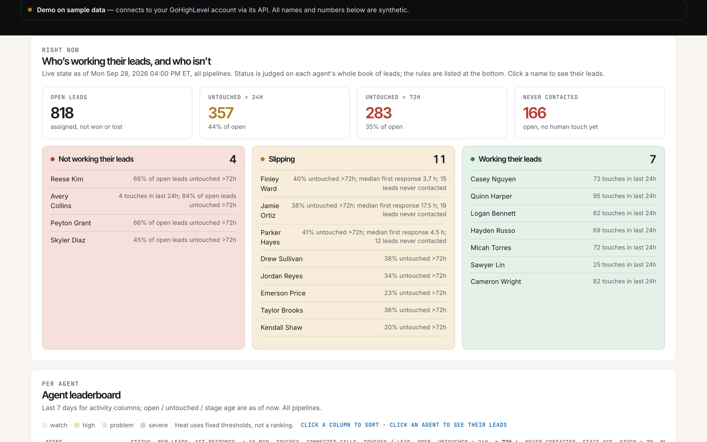Click the problem heat legend swatch
This screenshot has width=707, height=442.
pos(105,425)
